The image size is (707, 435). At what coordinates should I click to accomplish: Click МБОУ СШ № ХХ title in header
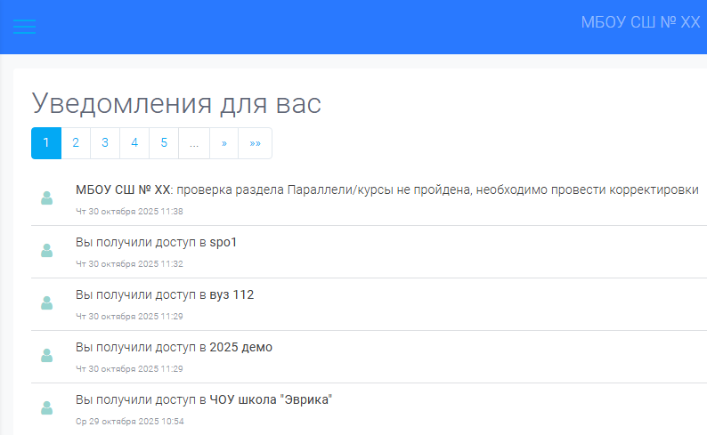point(639,23)
